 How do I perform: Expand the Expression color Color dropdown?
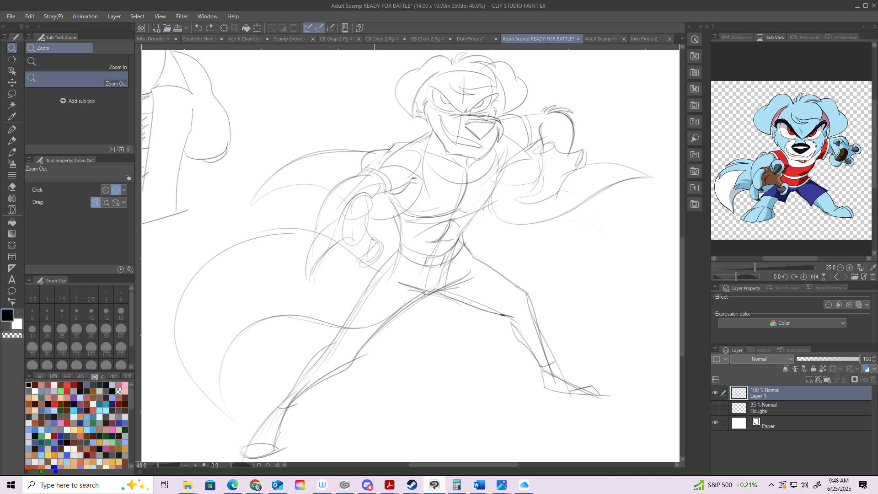pos(782,323)
